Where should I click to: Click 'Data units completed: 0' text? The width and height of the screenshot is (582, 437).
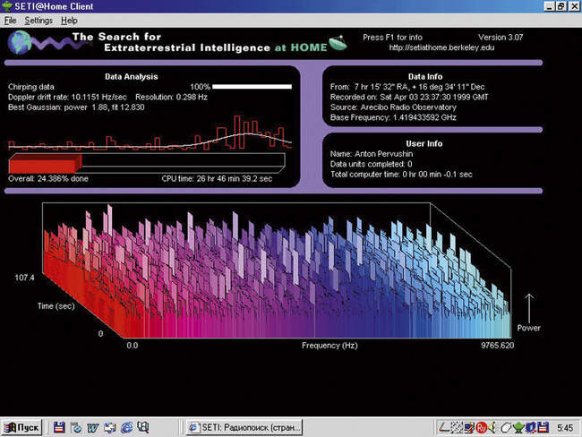coord(371,164)
